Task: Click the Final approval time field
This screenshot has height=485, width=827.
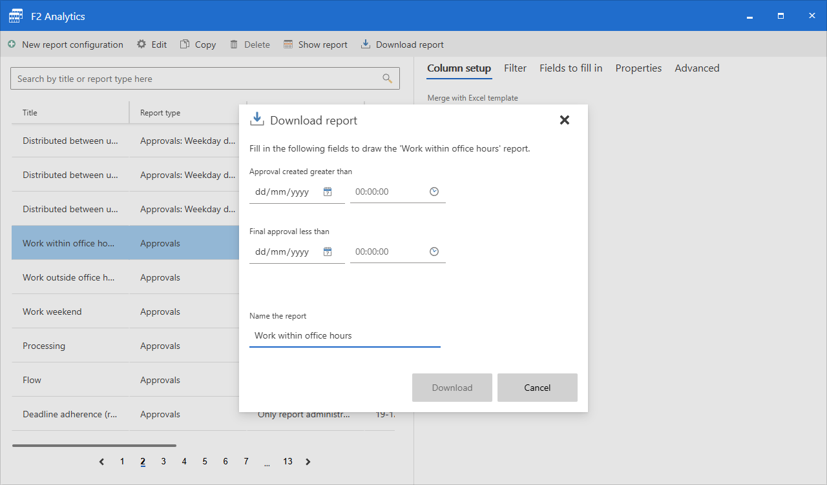Action: pyautogui.click(x=398, y=252)
